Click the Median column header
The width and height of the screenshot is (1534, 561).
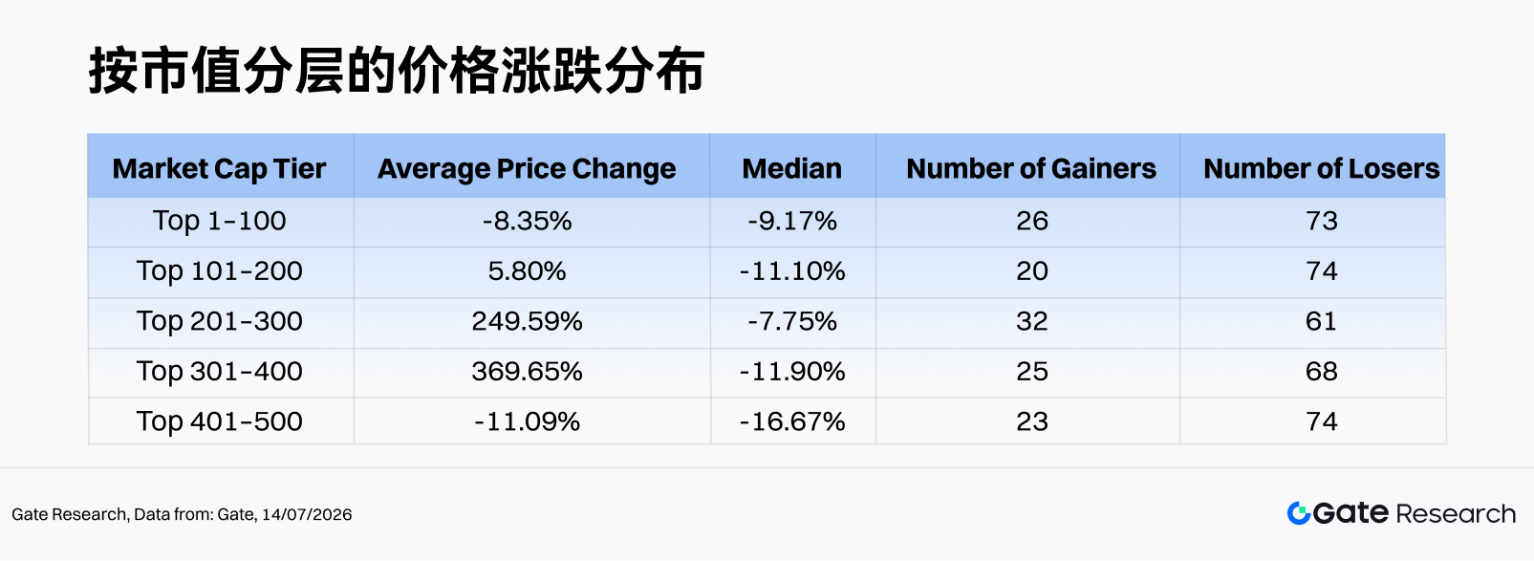pyautogui.click(x=792, y=169)
